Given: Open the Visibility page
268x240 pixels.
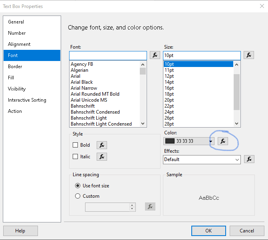Looking at the screenshot, I should 17,89.
